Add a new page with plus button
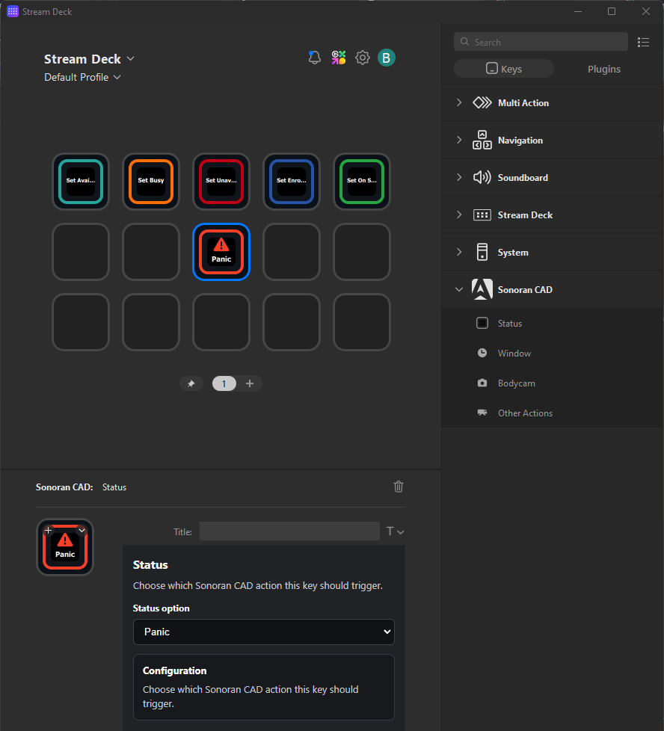The width and height of the screenshot is (664, 731). tap(250, 383)
